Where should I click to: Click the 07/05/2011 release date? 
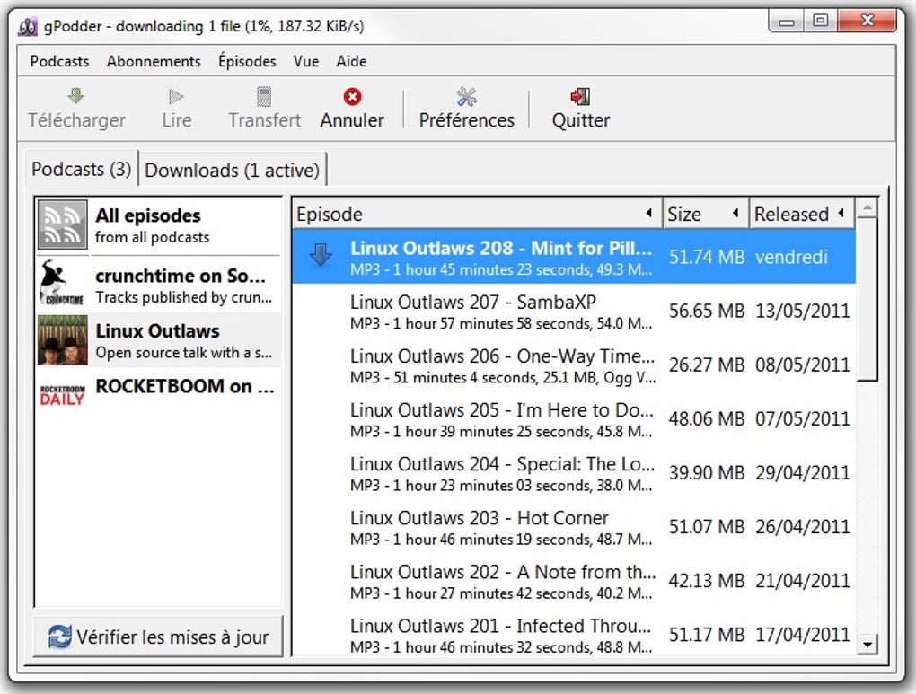point(803,419)
